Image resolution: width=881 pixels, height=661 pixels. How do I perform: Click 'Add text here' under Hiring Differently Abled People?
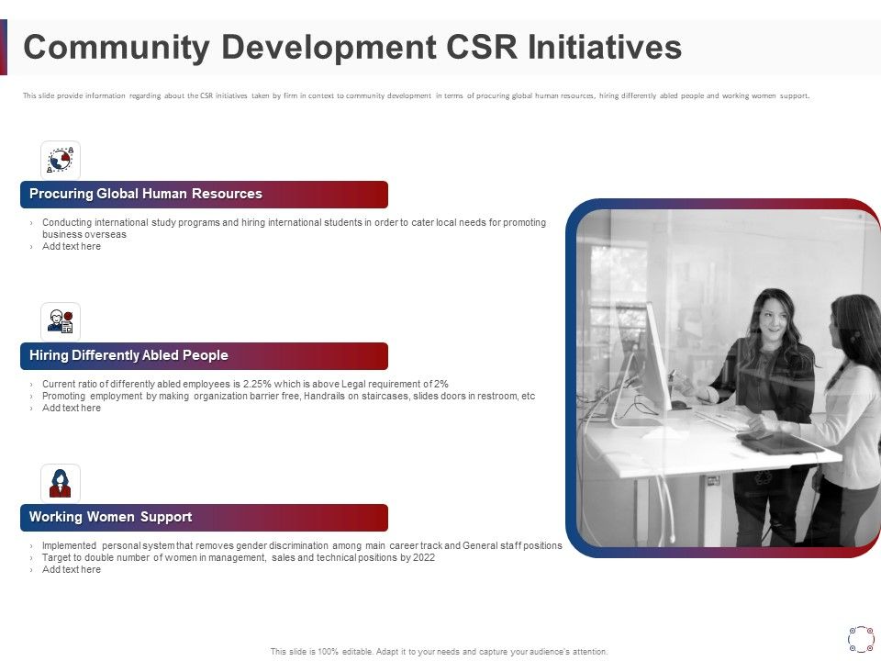click(x=72, y=408)
